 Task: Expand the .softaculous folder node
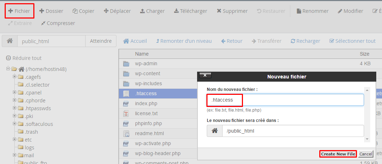click(x=15, y=124)
